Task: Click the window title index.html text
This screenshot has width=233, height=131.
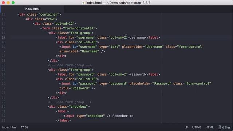Action: pos(94,3)
